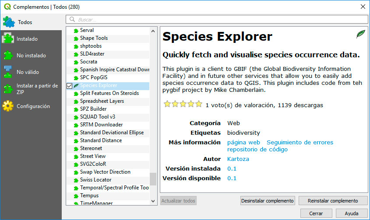This screenshot has height=220, width=370.
Task: Click the No instalado plugin icon
Action: click(8, 56)
